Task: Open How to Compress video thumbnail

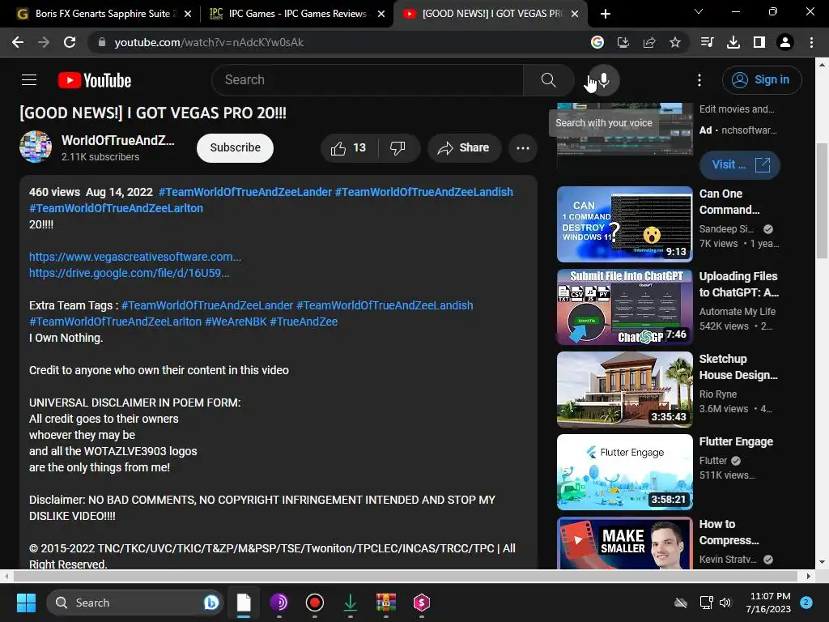Action: coord(624,543)
